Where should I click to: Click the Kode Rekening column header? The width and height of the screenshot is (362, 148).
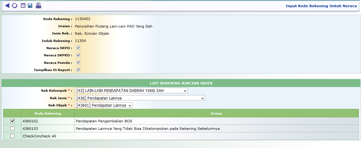point(48,113)
